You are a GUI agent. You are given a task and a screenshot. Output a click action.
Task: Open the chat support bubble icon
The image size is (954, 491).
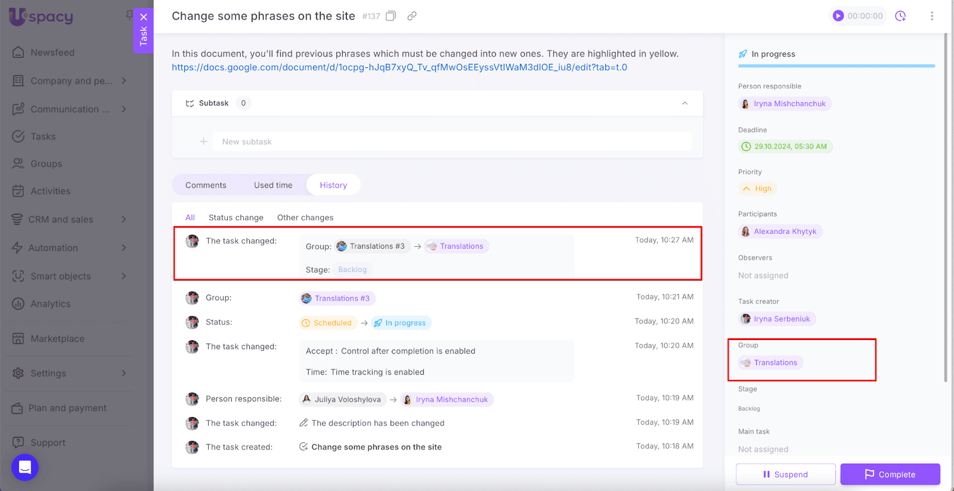point(25,467)
